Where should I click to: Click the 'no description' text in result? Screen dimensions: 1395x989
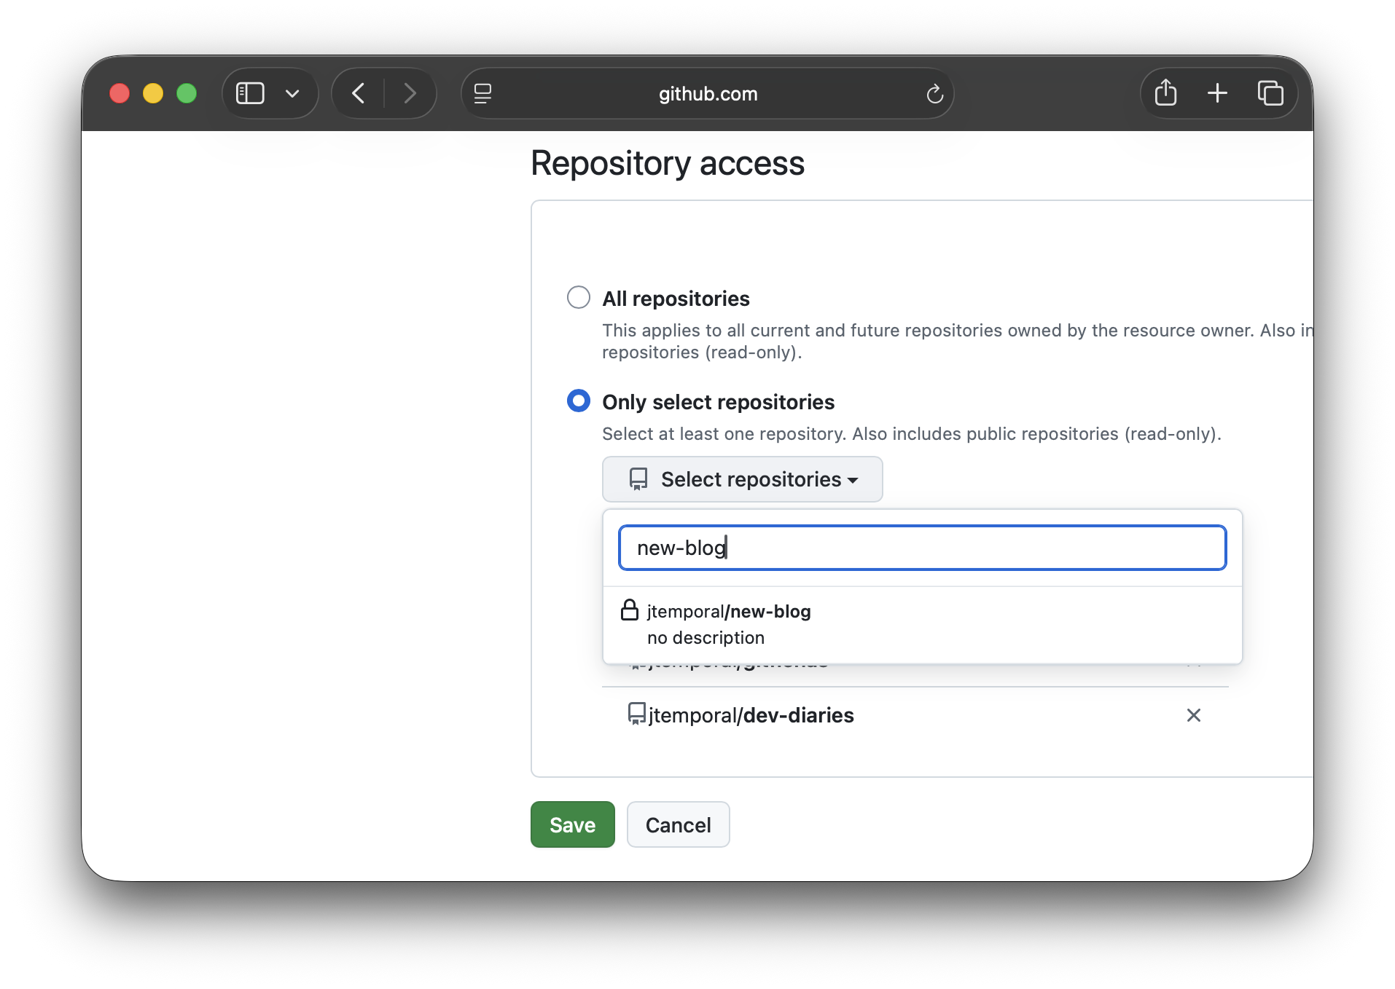coord(706,638)
